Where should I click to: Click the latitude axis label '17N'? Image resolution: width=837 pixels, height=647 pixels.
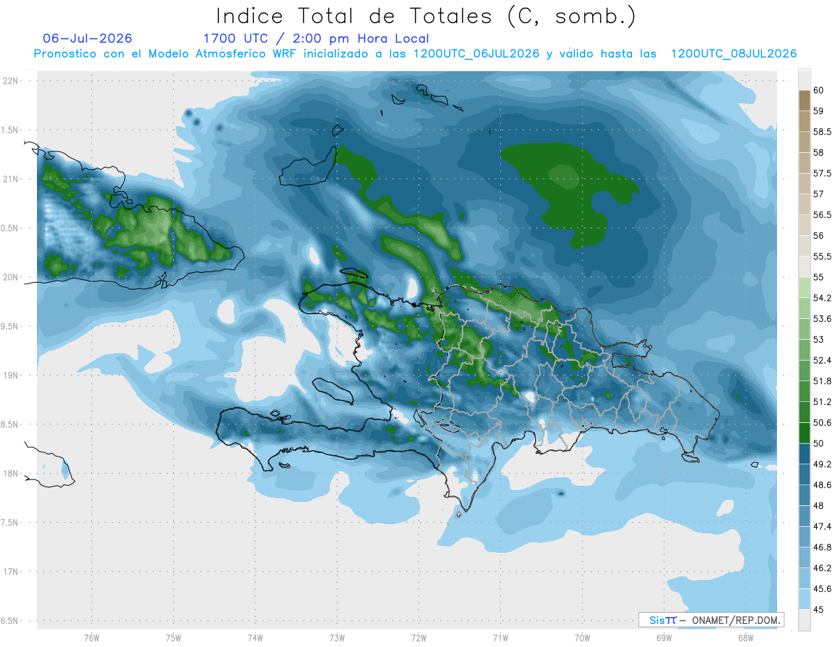(x=10, y=572)
